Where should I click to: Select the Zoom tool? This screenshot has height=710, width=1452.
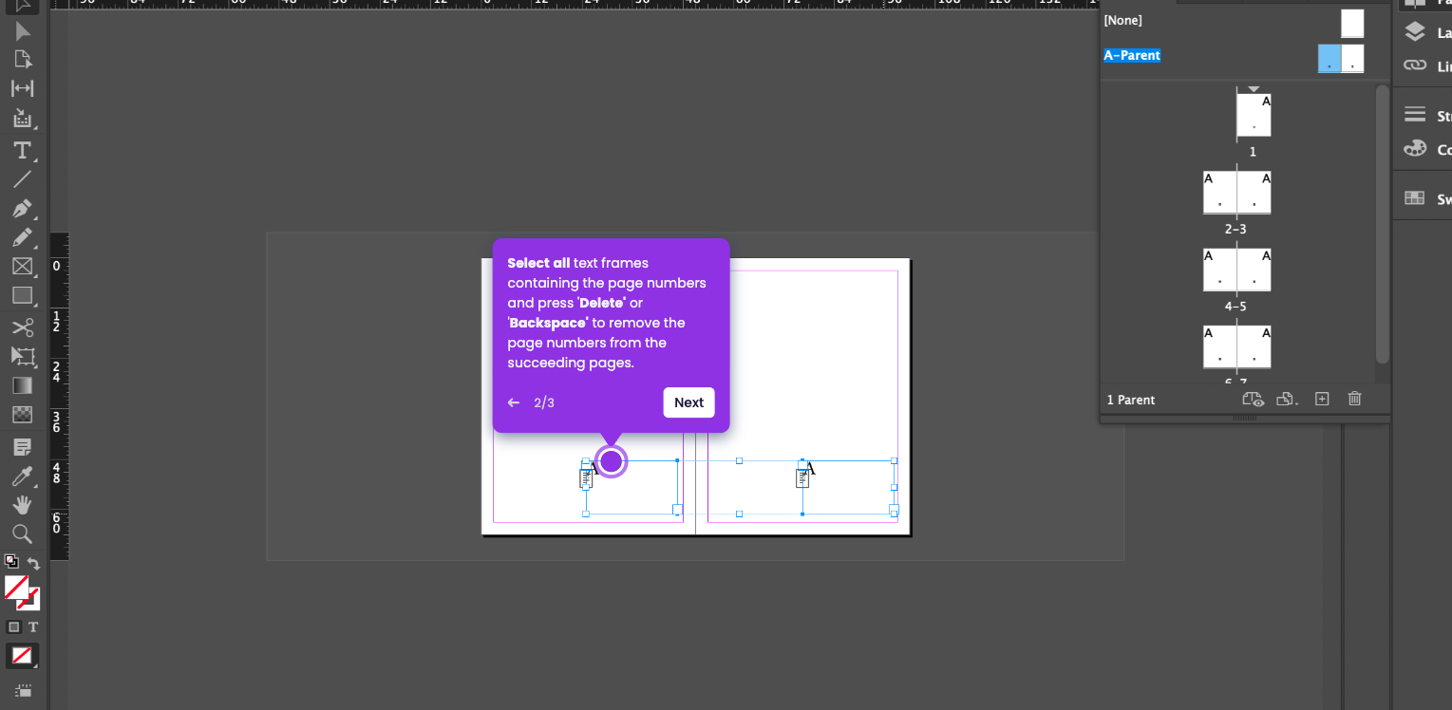click(22, 533)
